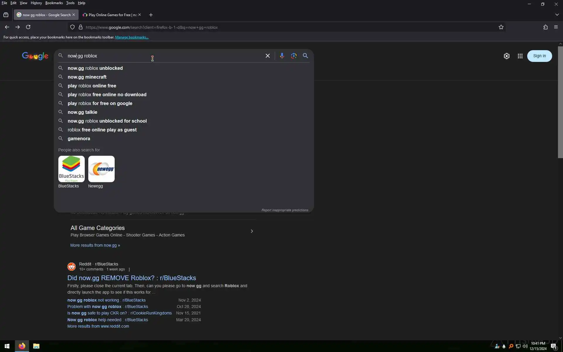Viewport: 563px width, 352px height.
Task: Open the Bookmarks menu
Action: [54, 3]
